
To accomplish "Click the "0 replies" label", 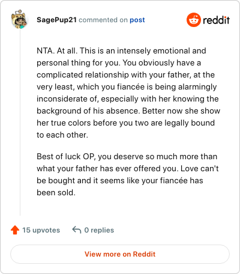I will click(99, 230).
